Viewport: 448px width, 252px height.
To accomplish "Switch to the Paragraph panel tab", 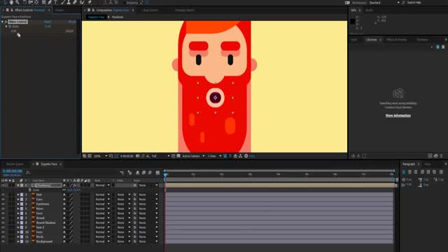I will click(x=409, y=164).
